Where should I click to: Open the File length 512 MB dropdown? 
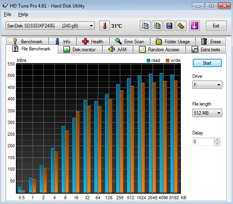207,113
